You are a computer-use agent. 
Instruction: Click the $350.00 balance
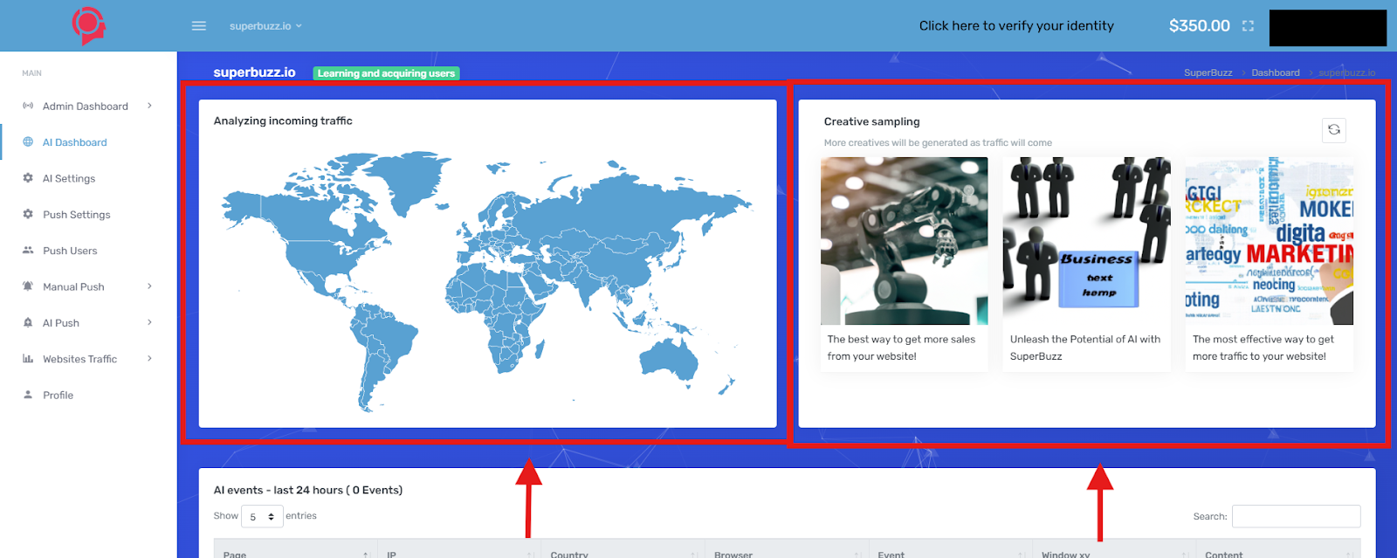1200,26
